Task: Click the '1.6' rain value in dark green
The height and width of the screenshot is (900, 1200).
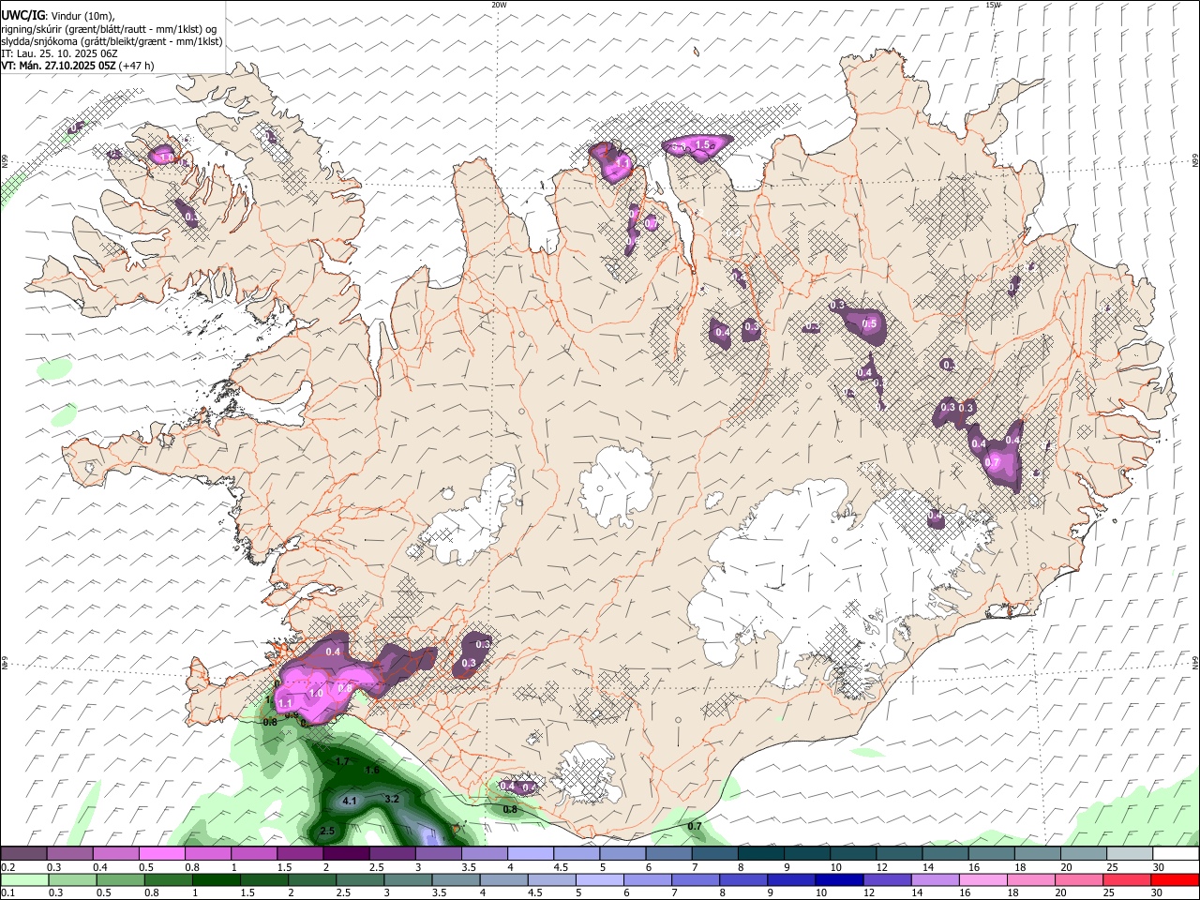Action: [x=372, y=770]
